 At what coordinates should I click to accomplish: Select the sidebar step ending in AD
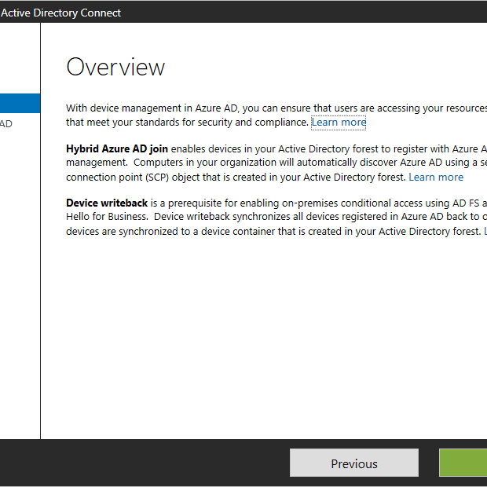[x=6, y=124]
